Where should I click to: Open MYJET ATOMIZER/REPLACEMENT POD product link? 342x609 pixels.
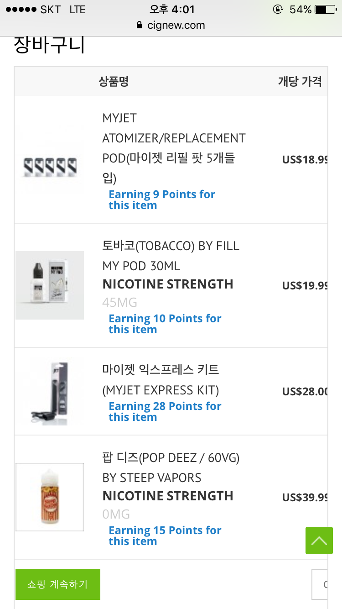[x=174, y=138]
